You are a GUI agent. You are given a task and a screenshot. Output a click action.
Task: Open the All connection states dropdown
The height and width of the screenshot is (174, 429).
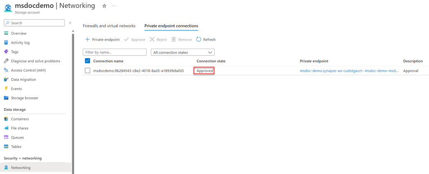[x=183, y=52]
